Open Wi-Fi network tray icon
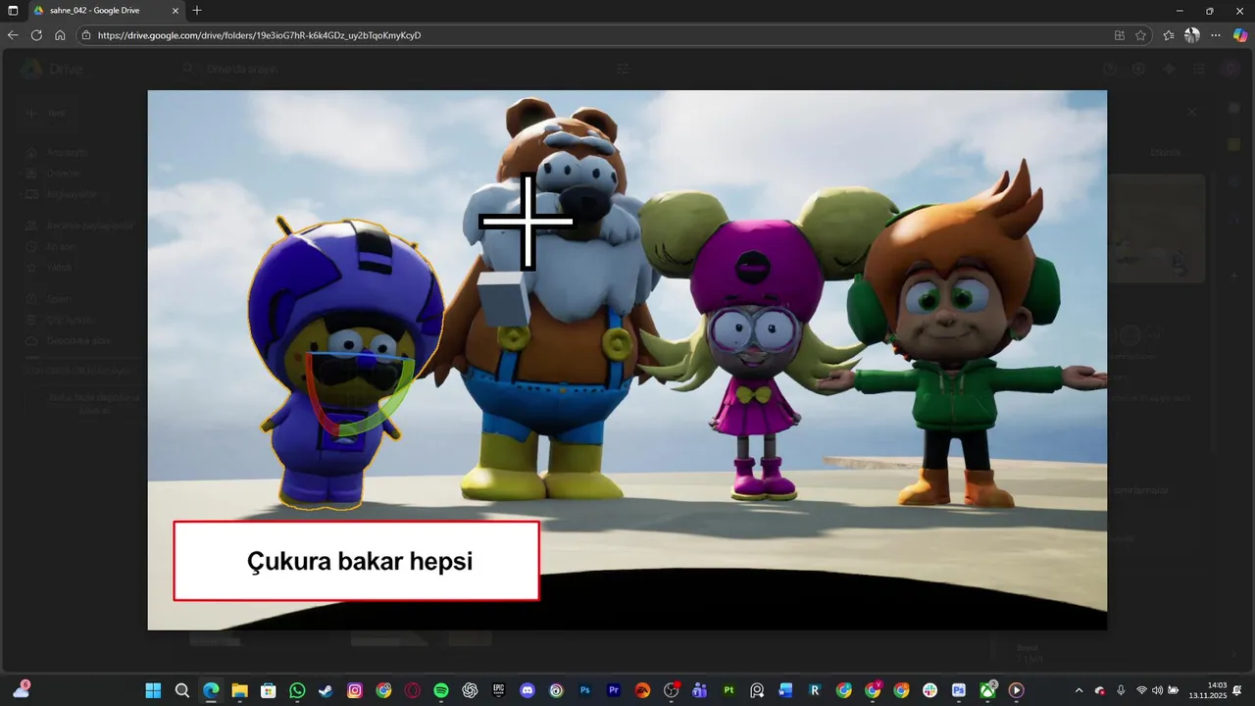Viewport: 1255px width, 706px height. [1141, 690]
